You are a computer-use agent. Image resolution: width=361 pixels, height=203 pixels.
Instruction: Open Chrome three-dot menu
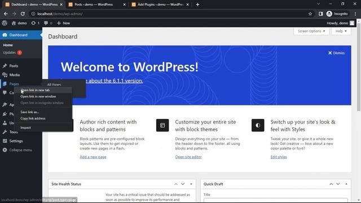point(355,14)
